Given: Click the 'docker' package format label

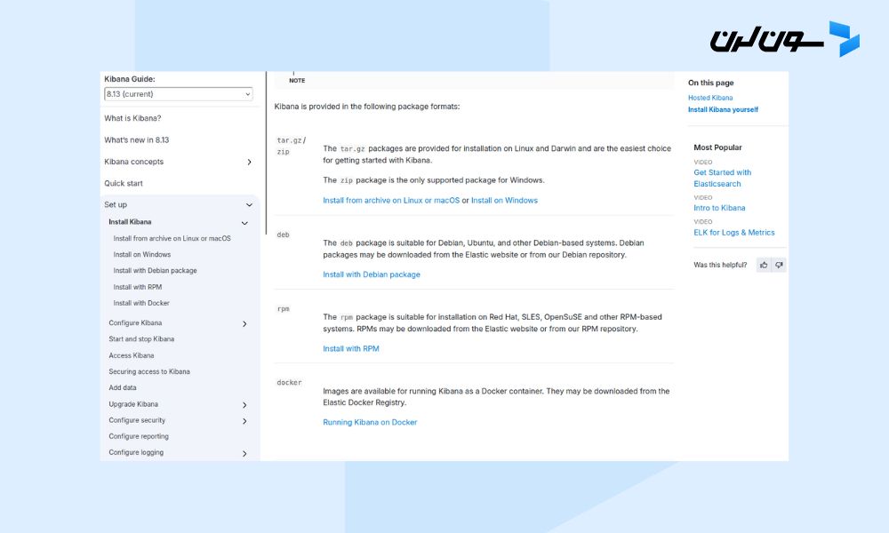Looking at the screenshot, I should point(289,383).
